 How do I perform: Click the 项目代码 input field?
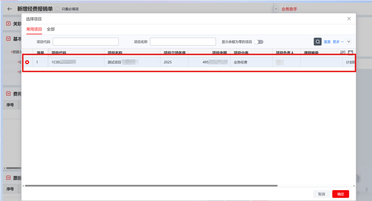pyautogui.click(x=85, y=42)
